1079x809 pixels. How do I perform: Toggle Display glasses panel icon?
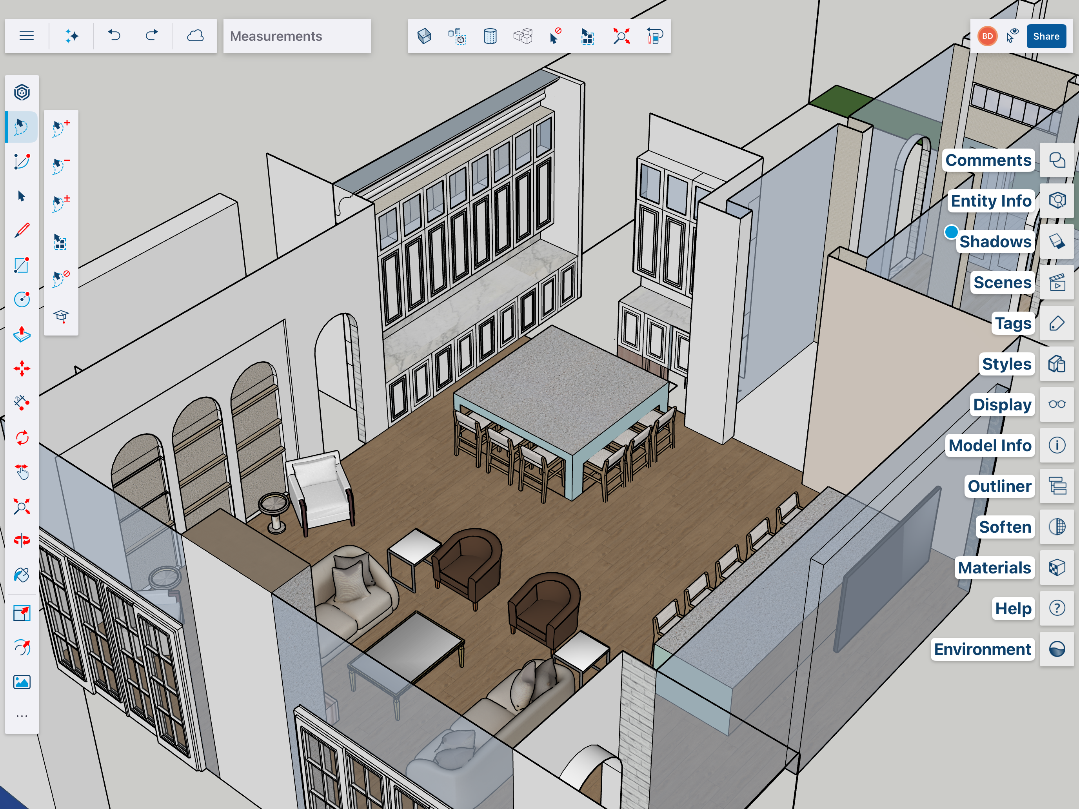click(x=1057, y=404)
